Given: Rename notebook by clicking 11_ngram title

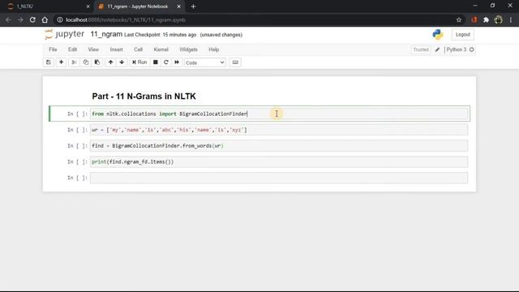Looking at the screenshot, I should point(106,34).
